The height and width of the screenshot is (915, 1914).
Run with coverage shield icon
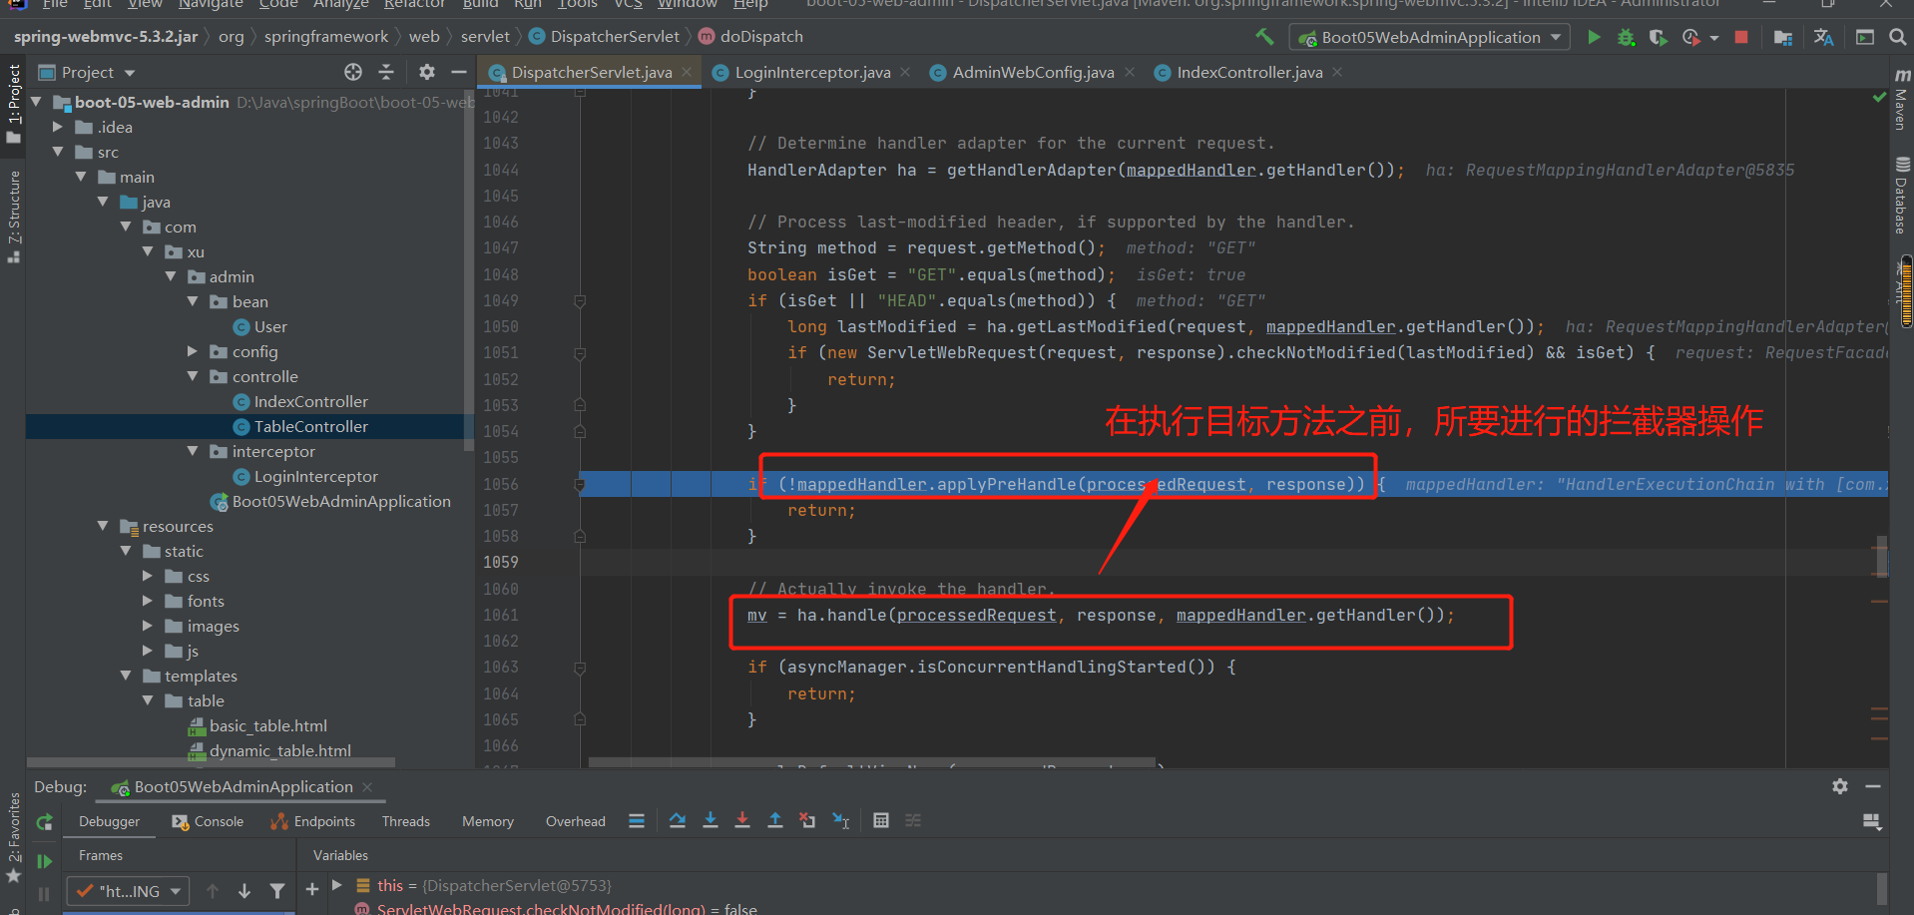(x=1658, y=37)
